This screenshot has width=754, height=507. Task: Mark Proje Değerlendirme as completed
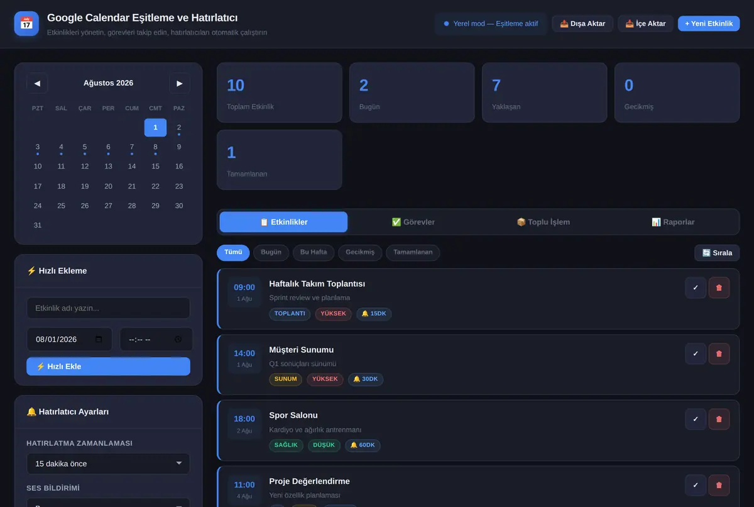696,485
